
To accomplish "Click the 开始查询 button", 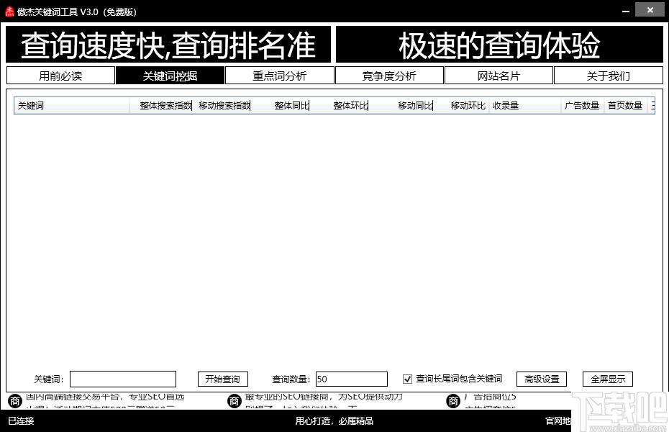I will pos(223,379).
